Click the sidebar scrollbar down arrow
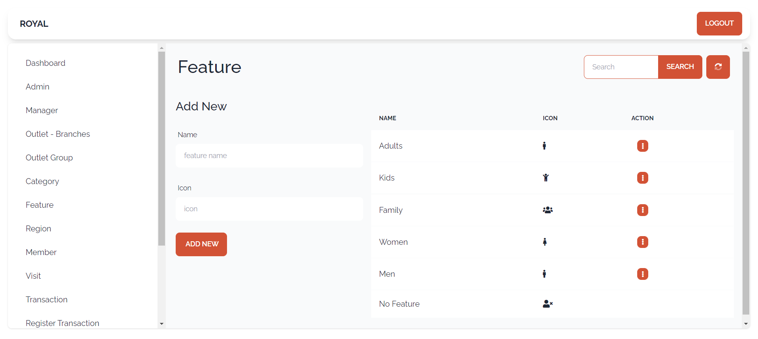 pyautogui.click(x=161, y=324)
